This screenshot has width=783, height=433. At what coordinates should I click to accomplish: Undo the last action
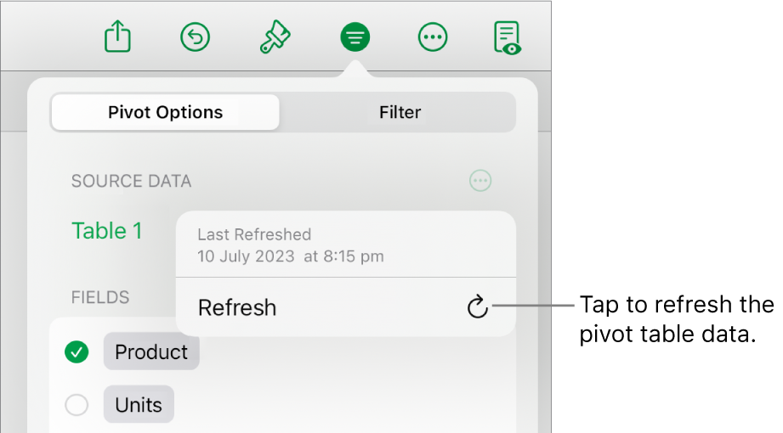tap(196, 37)
